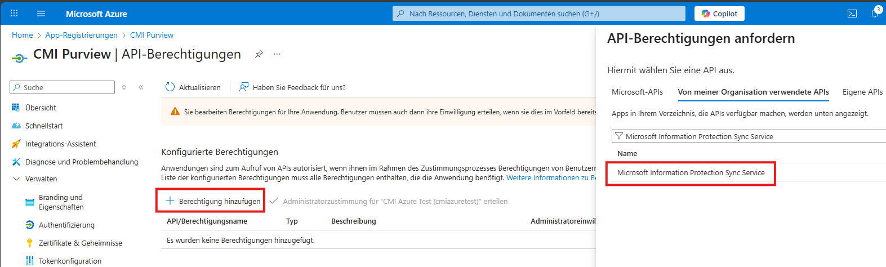
Task: Click the Copilot button
Action: click(719, 14)
